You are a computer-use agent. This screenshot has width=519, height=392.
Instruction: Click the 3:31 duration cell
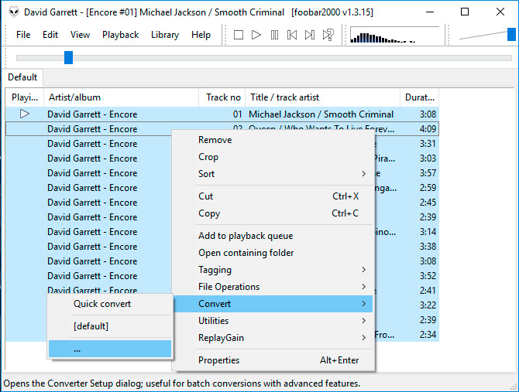click(428, 144)
